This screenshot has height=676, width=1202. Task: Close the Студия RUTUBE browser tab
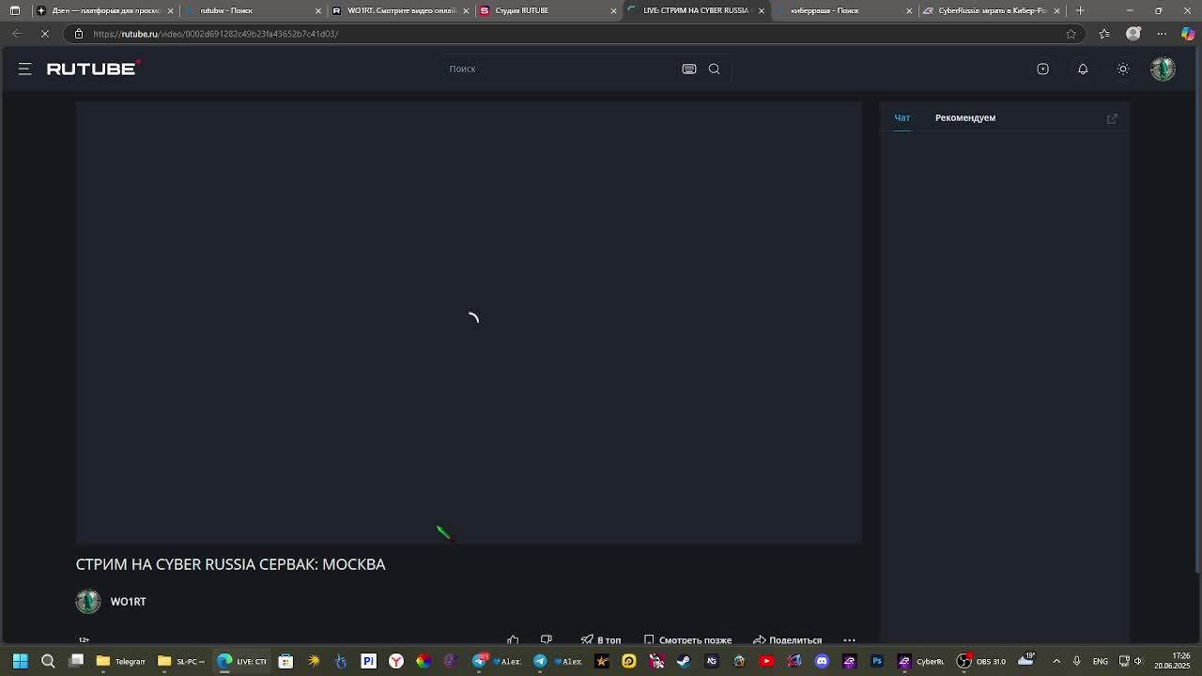(613, 10)
